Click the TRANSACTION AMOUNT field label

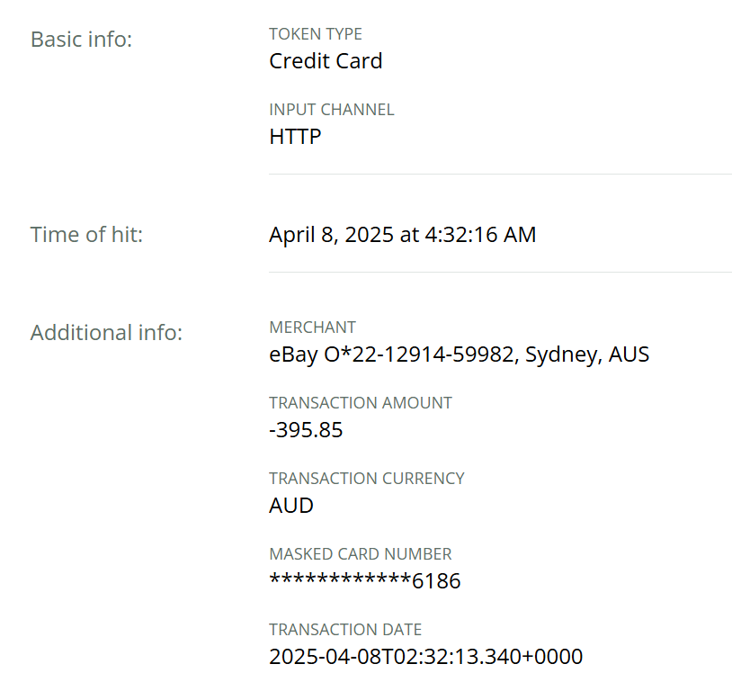(x=361, y=403)
